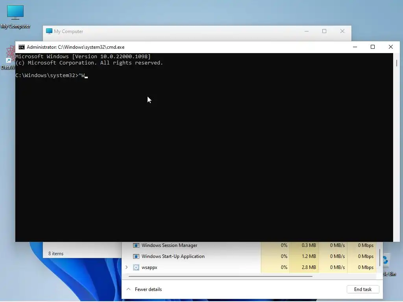Select the Windows Start-Up Application process icon

point(136,256)
